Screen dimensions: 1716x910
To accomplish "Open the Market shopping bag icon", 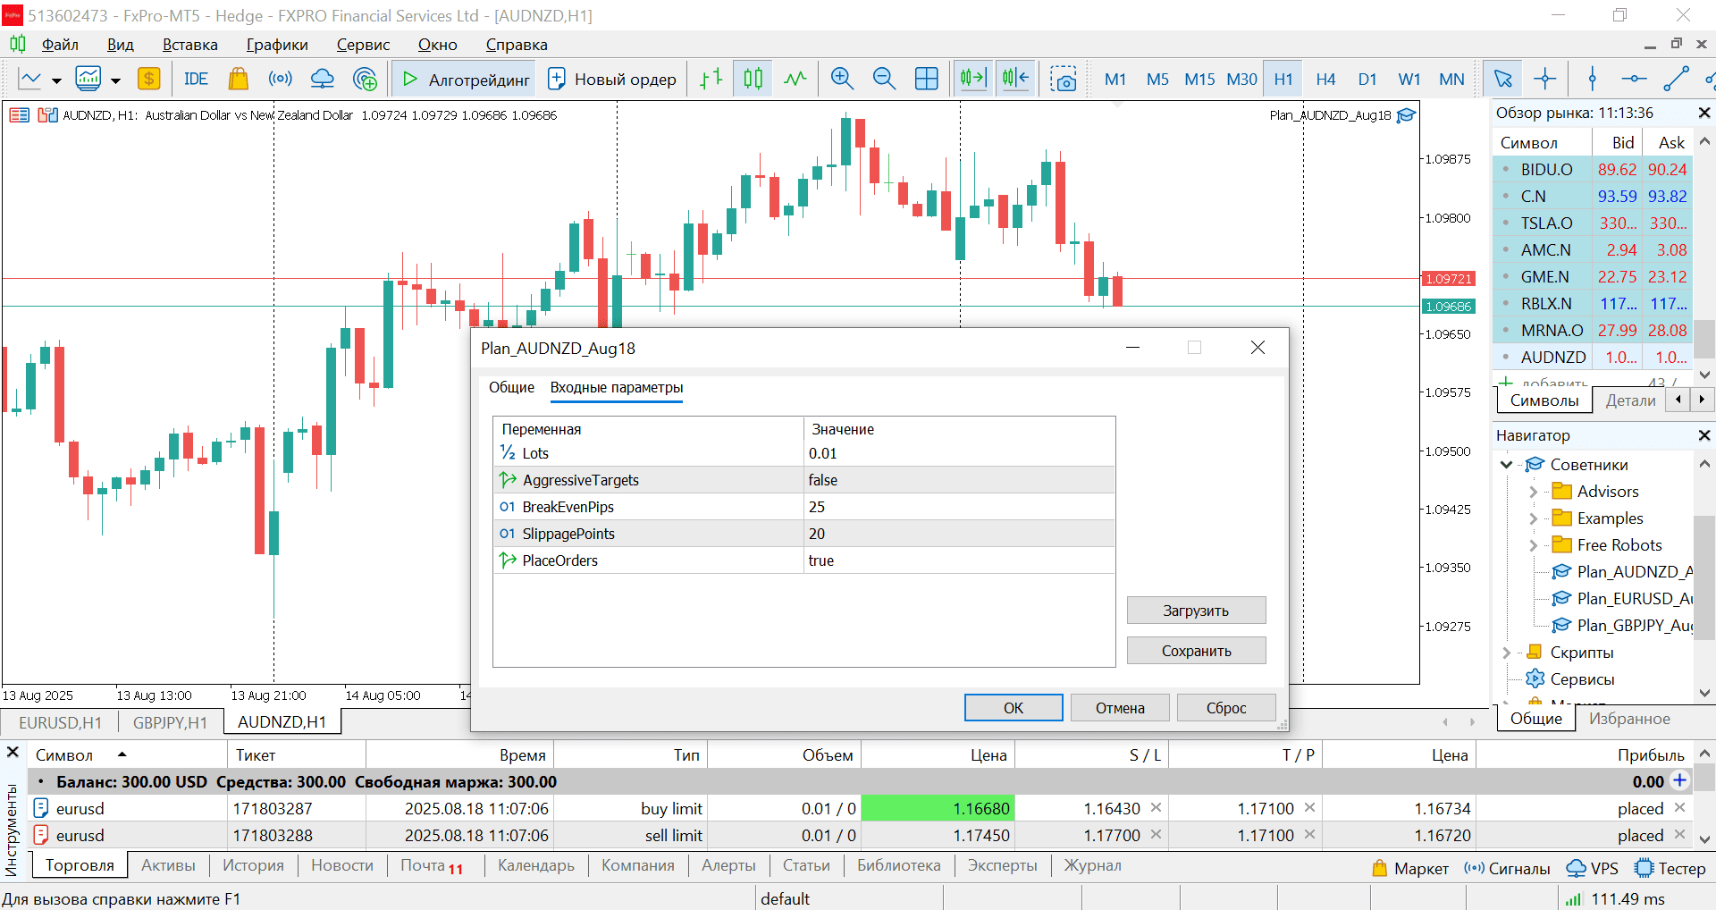I will pos(238,79).
